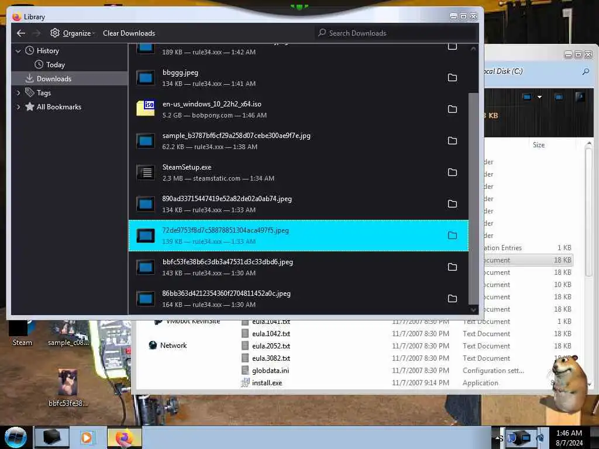Open the folder for bbfc53fe38b6c3db jpeg
Screen dimensions: 599x449
(x=452, y=267)
